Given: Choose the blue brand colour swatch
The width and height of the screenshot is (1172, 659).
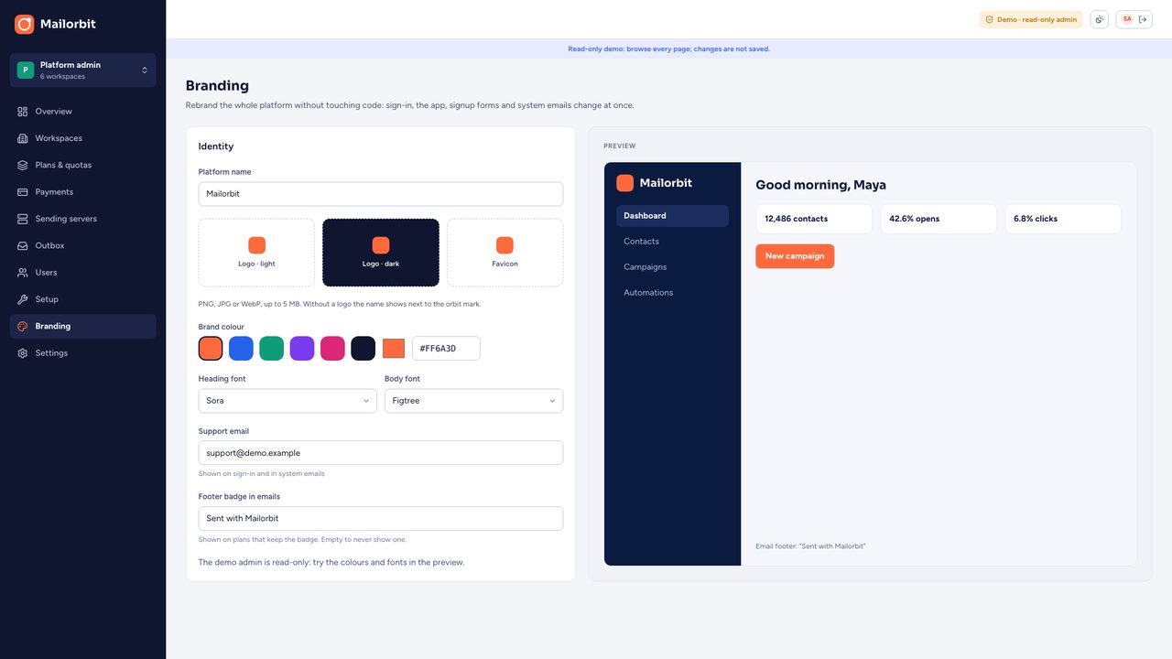Looking at the screenshot, I should click(241, 348).
